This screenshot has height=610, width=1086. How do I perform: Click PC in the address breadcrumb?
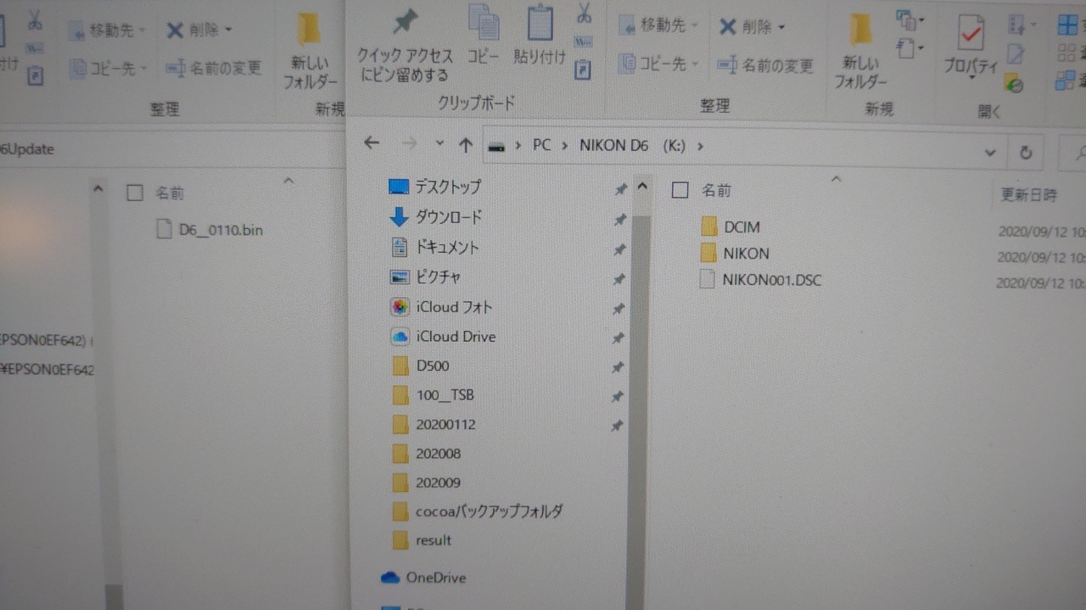[x=541, y=146]
